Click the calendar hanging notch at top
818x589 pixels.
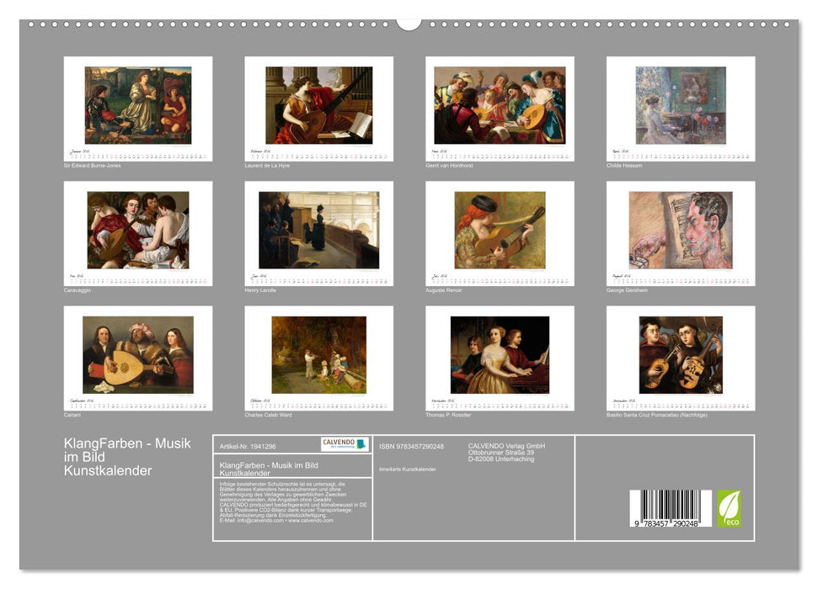tap(409, 24)
